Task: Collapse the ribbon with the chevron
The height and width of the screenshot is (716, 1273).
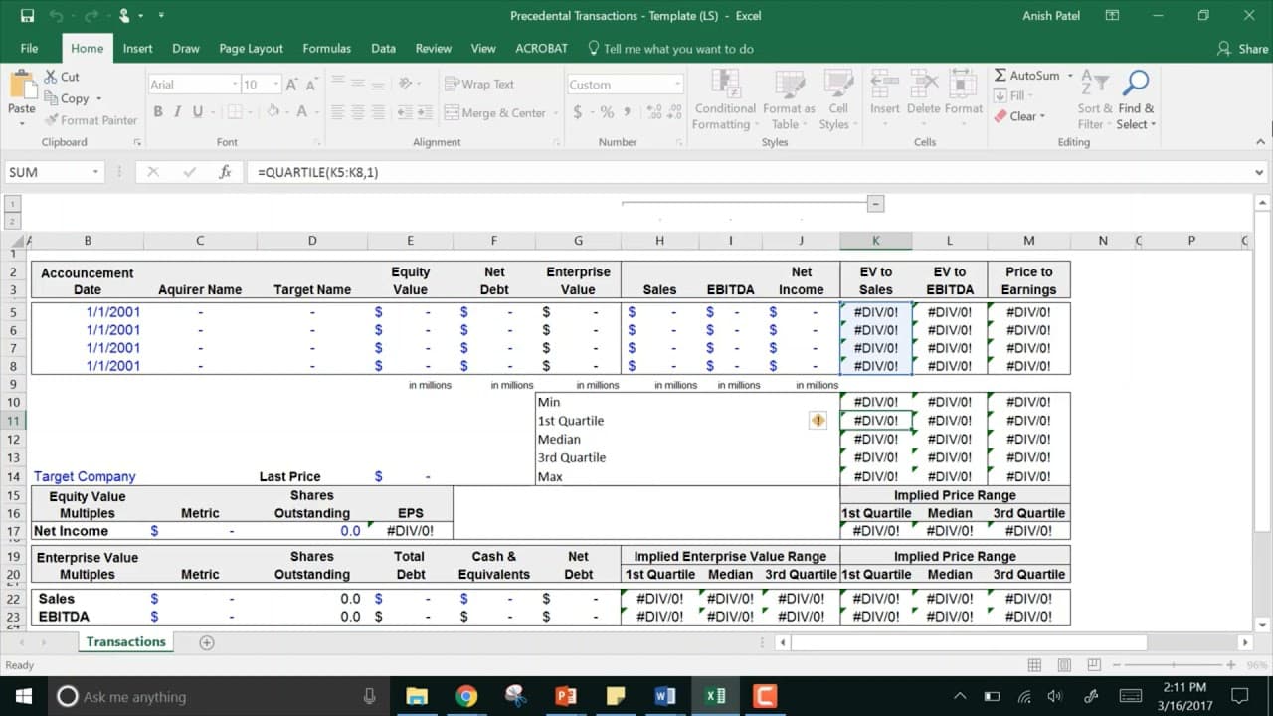Action: [1260, 142]
